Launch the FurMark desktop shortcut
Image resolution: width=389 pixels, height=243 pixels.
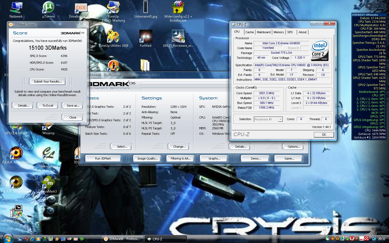146,39
